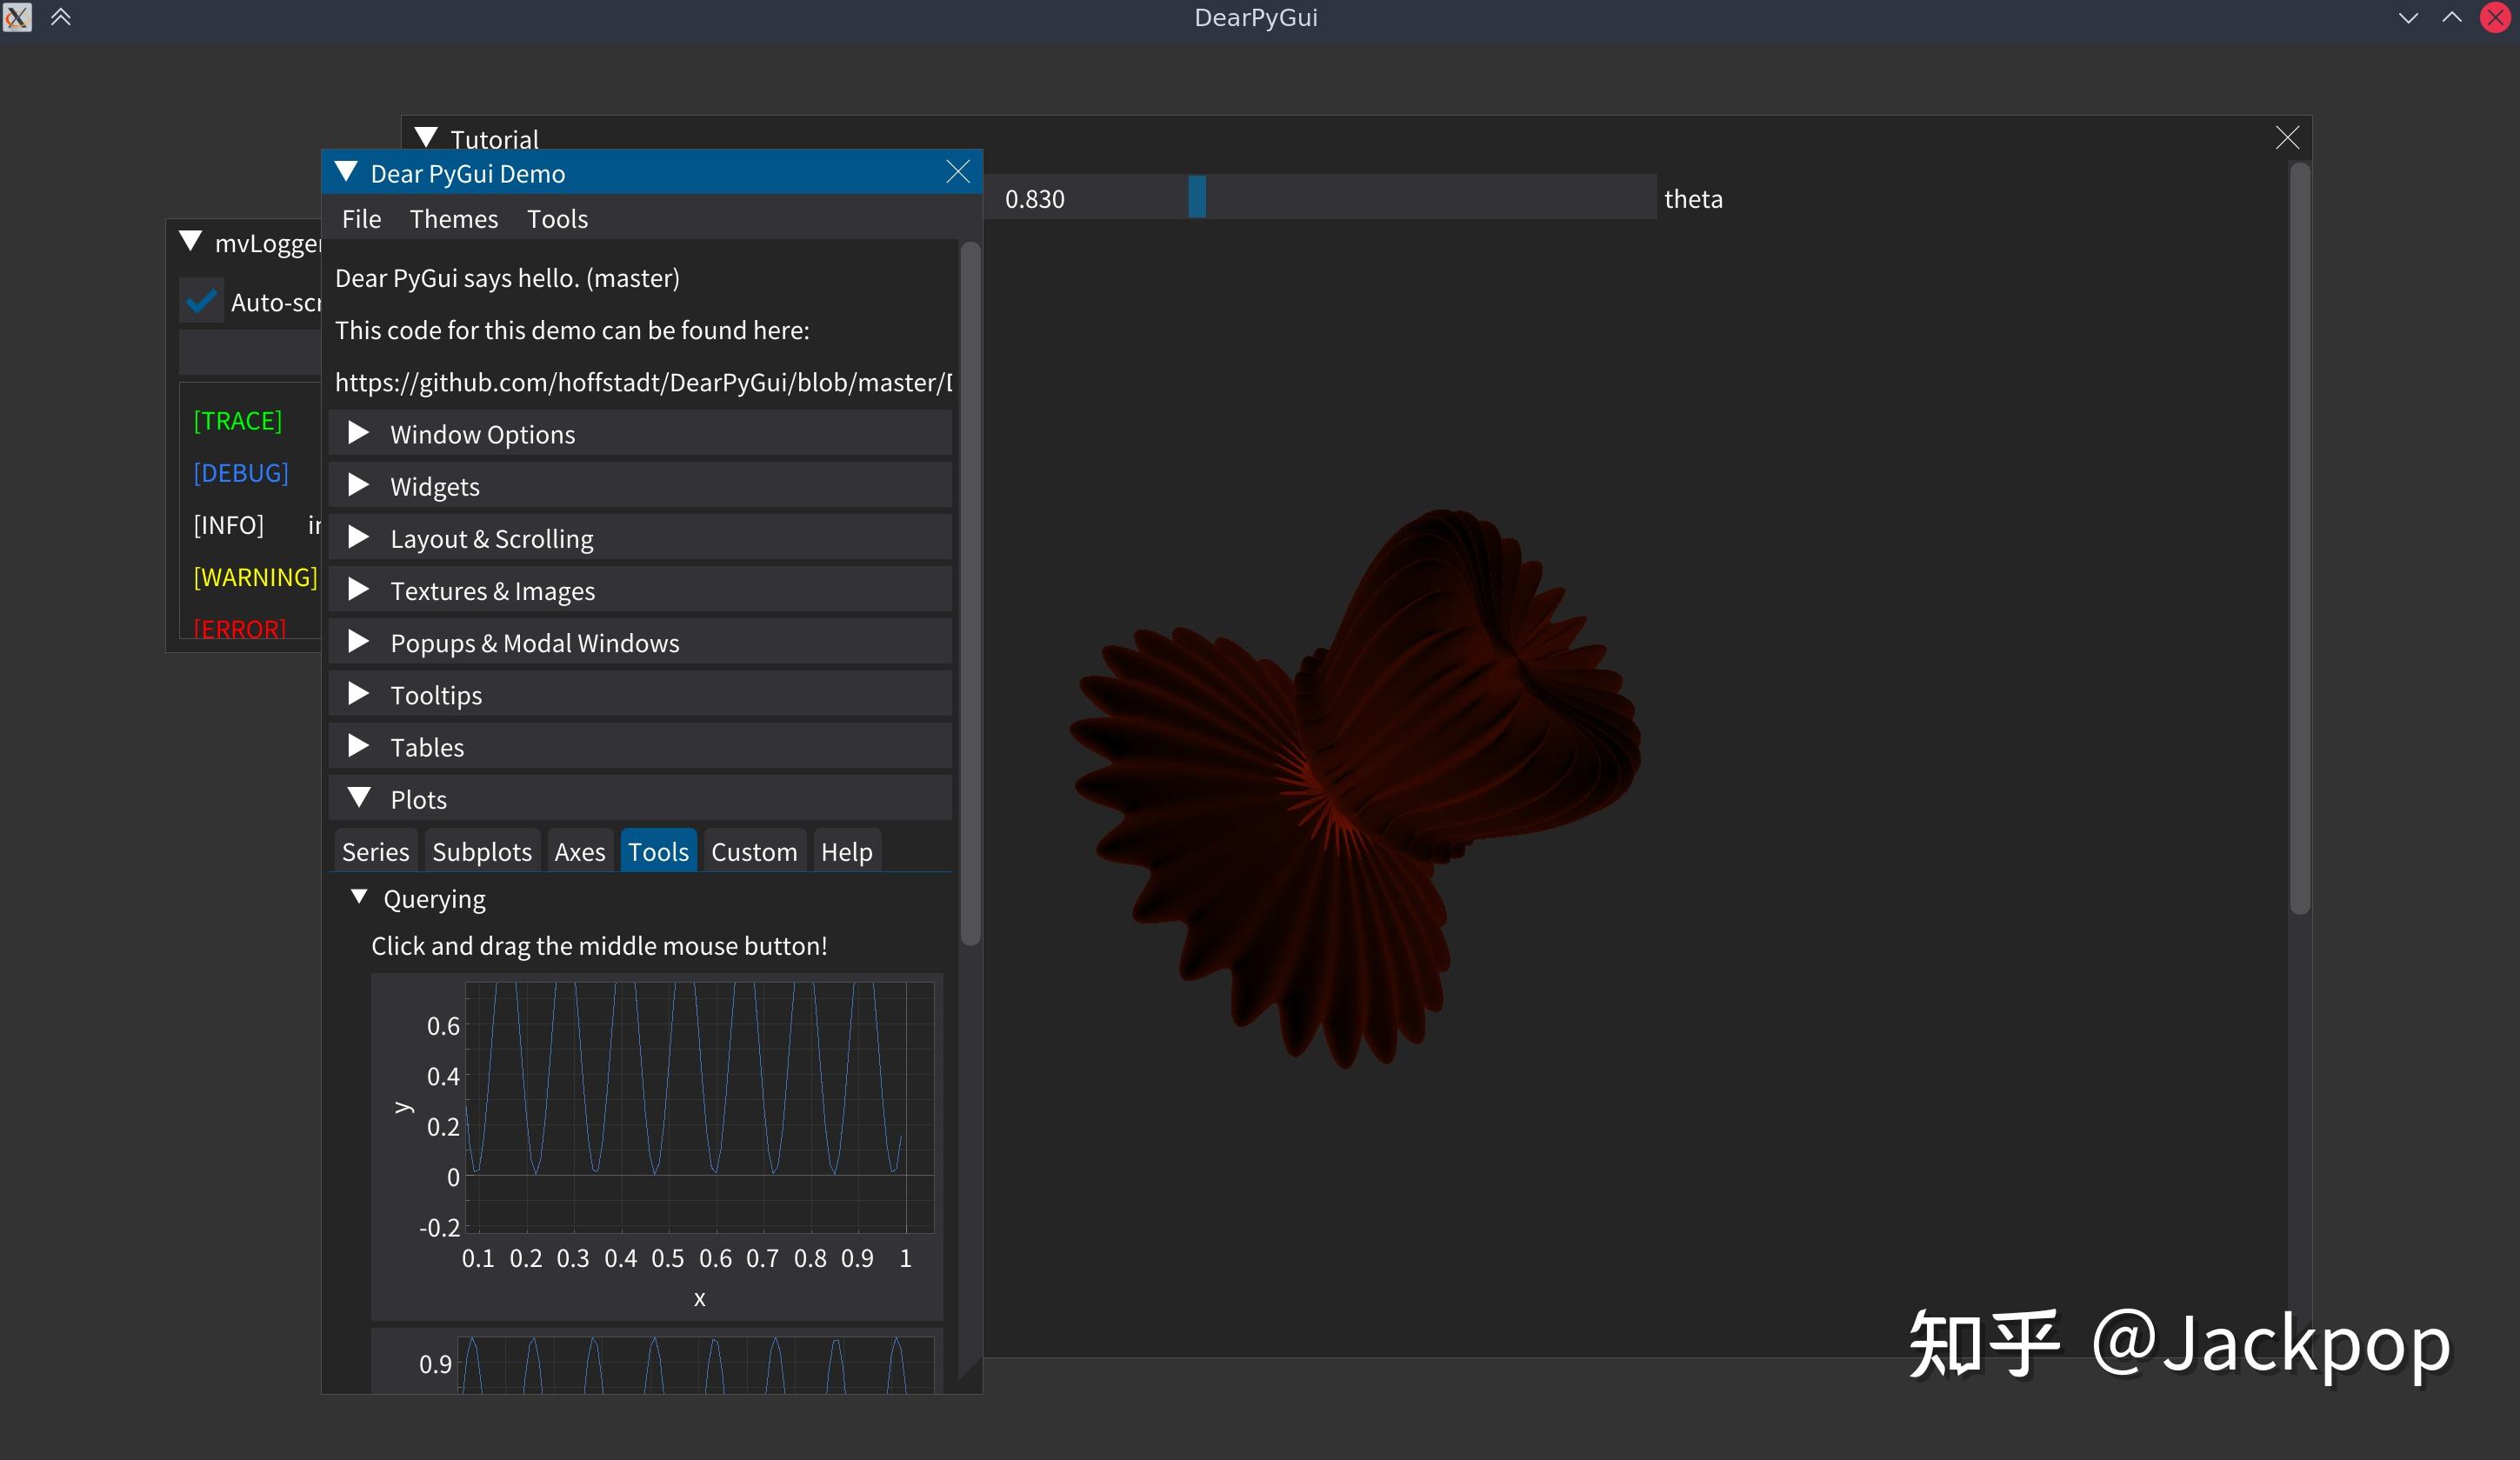
Task: Switch to the Subplots tab
Action: (x=481, y=852)
